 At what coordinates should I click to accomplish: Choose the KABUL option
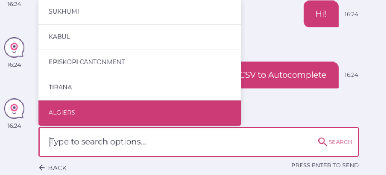coord(140,37)
